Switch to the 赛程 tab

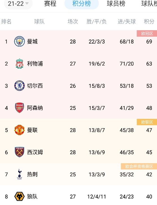coord(50,4)
